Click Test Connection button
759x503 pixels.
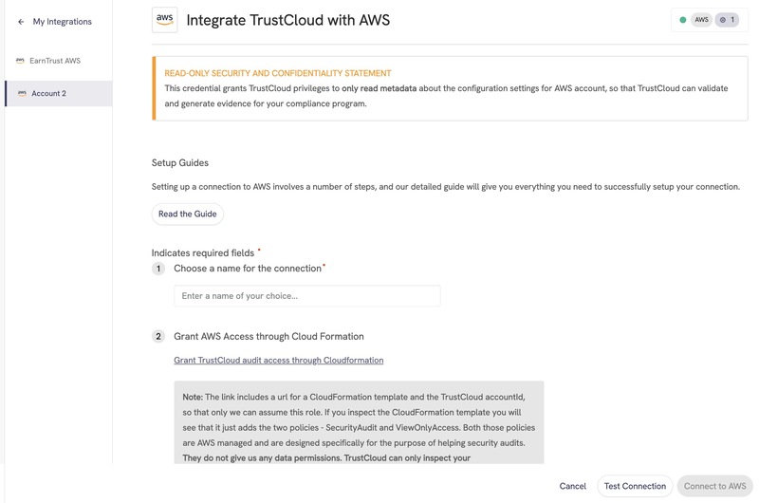tap(635, 486)
